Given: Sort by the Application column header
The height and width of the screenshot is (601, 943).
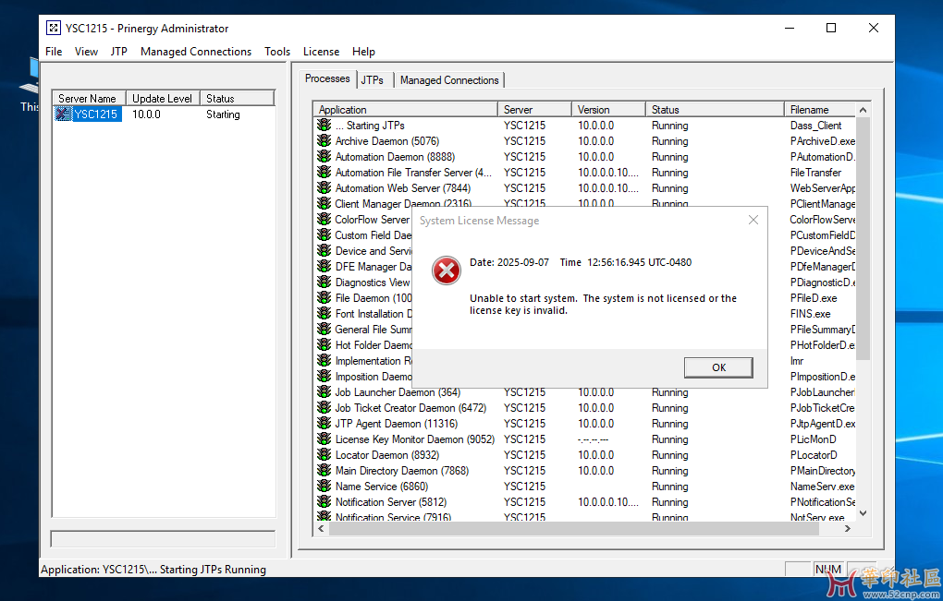Looking at the screenshot, I should pos(405,109).
